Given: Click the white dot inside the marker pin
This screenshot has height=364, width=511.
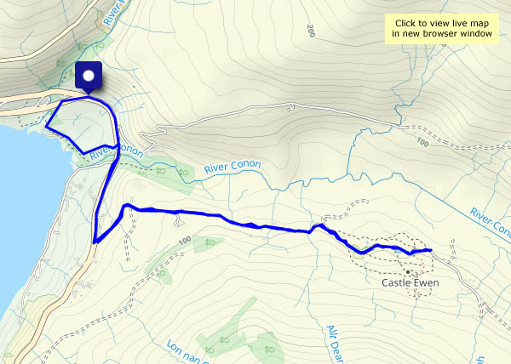Looking at the screenshot, I should coord(89,76).
